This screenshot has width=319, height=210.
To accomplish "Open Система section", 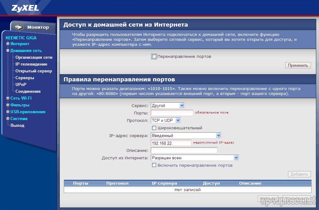I will click(x=19, y=118).
